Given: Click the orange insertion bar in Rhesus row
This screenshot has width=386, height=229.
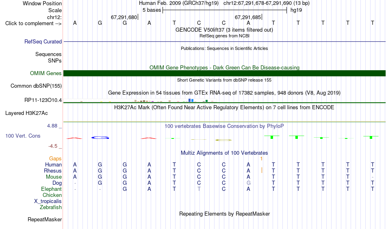Looking at the screenshot, I should pyautogui.click(x=262, y=170).
